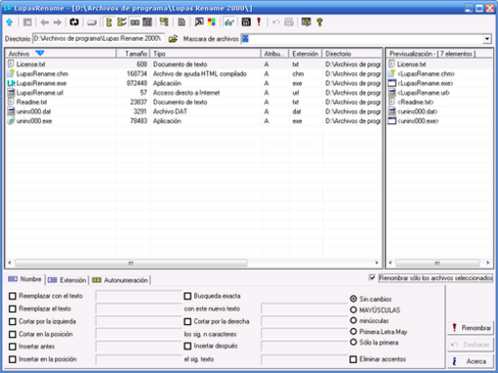Select Primera Letra May option
The height and width of the screenshot is (373, 498).
pos(353,332)
